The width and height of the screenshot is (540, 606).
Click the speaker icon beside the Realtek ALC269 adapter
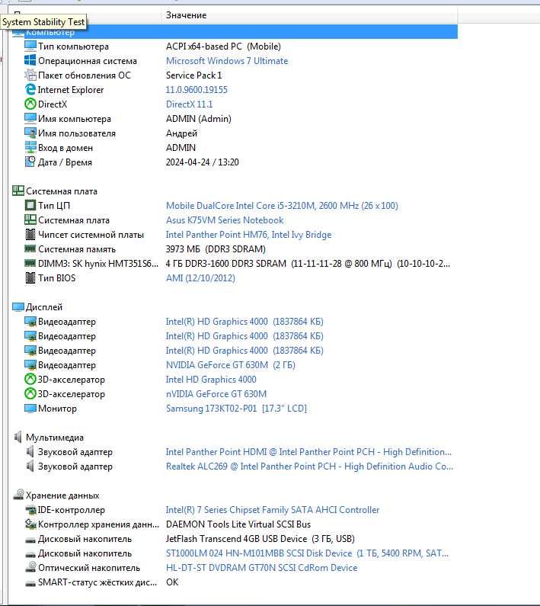(30, 466)
